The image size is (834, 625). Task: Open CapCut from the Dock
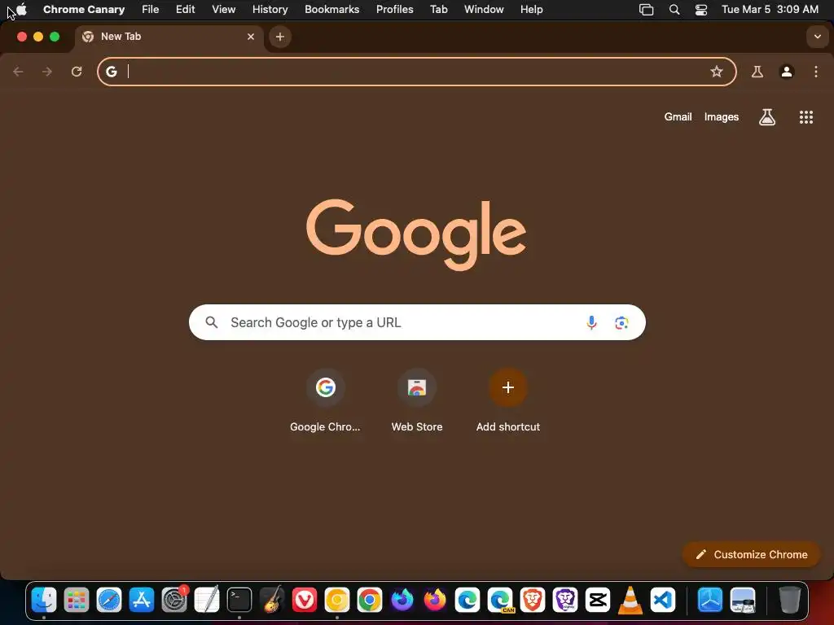(x=597, y=600)
